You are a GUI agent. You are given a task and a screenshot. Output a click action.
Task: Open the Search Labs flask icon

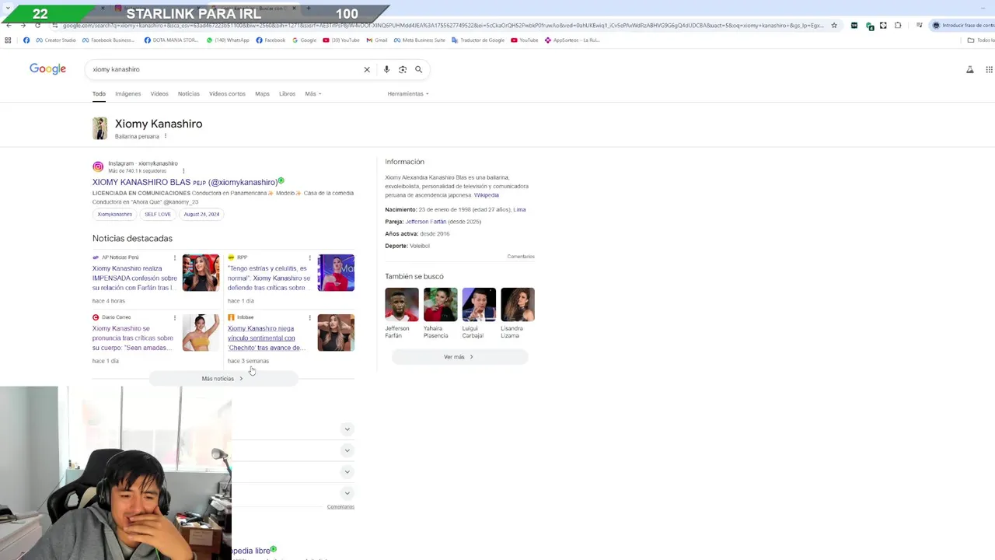[970, 69]
